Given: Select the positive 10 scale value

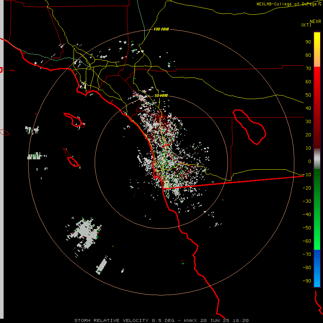Looking at the screenshot, I should click(308, 148).
